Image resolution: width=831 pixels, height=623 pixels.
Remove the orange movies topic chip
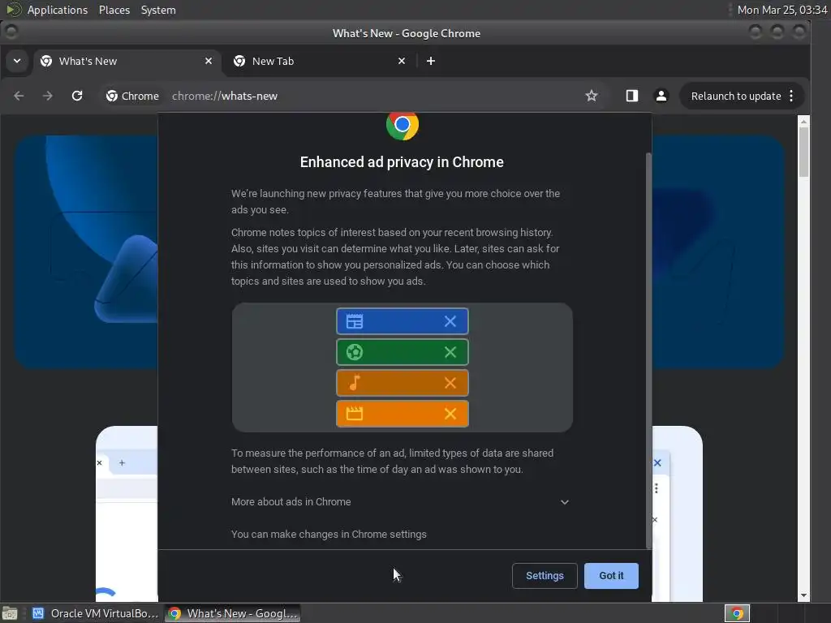pyautogui.click(x=450, y=414)
